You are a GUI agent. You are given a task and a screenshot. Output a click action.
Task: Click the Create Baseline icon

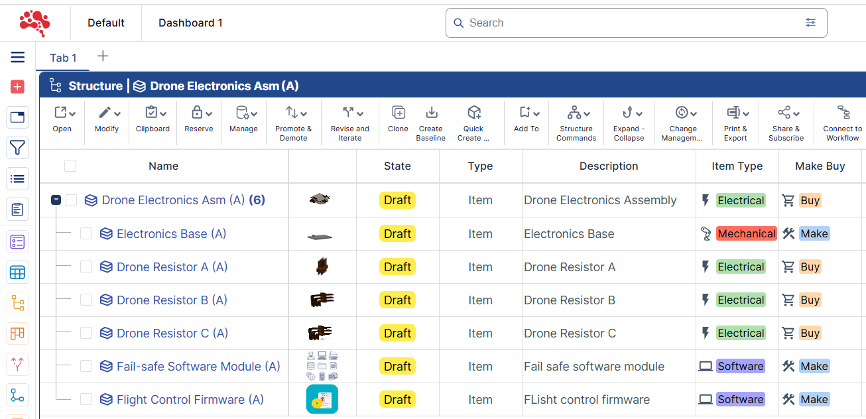click(x=431, y=113)
